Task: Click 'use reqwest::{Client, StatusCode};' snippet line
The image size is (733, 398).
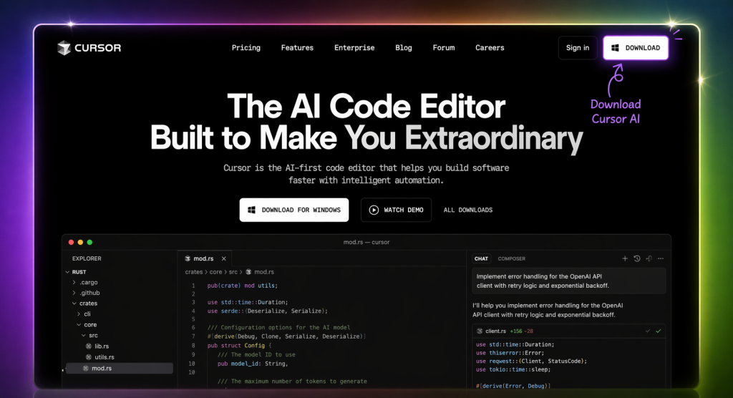Action: tap(531, 361)
